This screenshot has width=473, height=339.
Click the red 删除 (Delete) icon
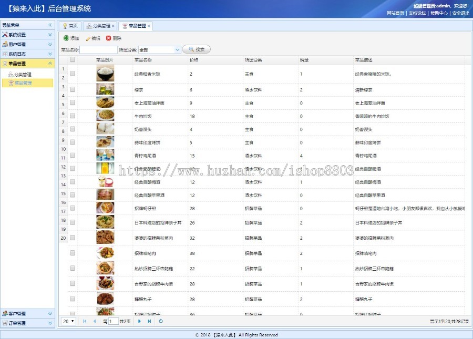pos(109,38)
